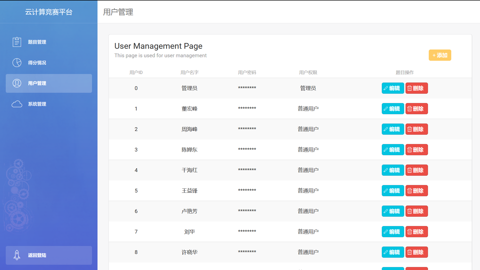480x270 pixels.
Task: Edit user 周海峰
Action: (393, 129)
